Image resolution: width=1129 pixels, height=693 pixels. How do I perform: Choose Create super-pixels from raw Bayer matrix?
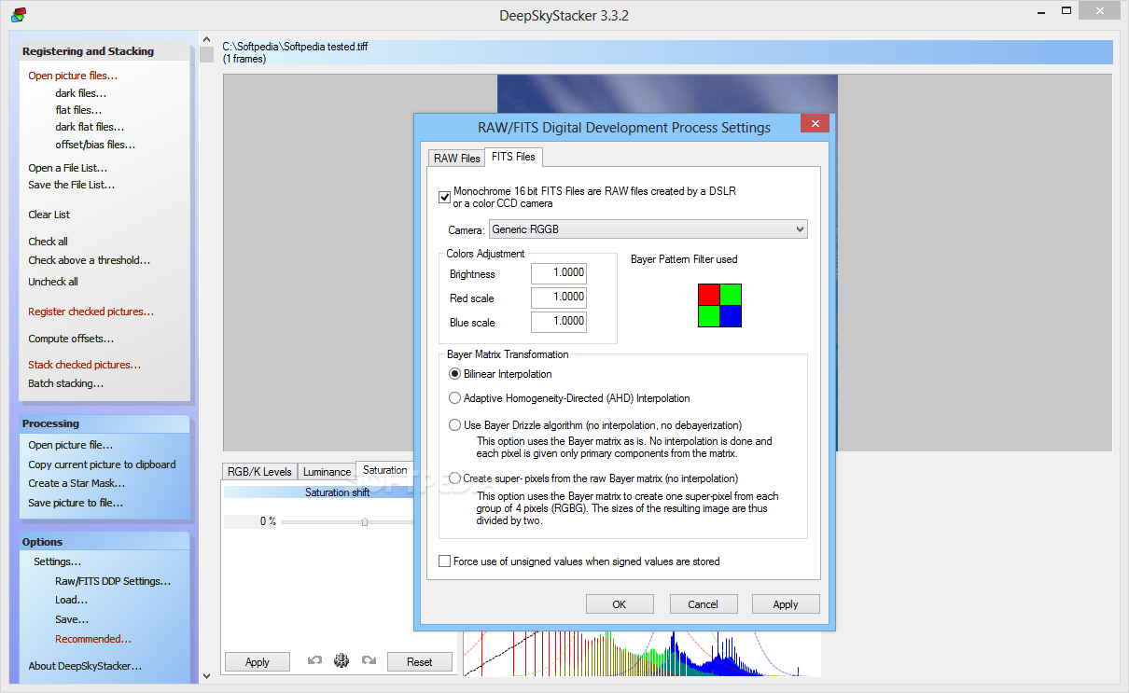click(x=455, y=478)
